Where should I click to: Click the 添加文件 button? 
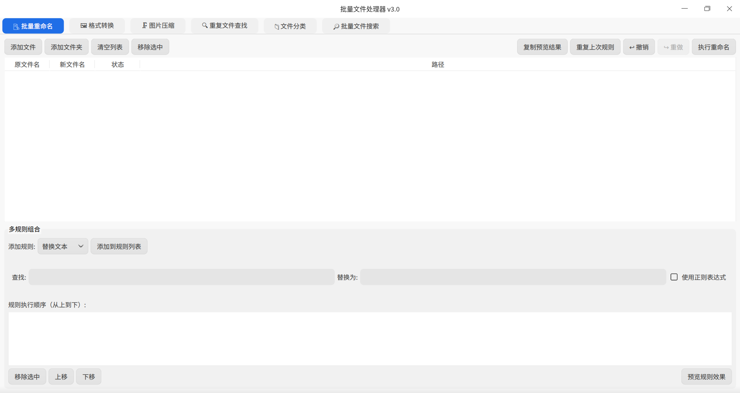(23, 47)
